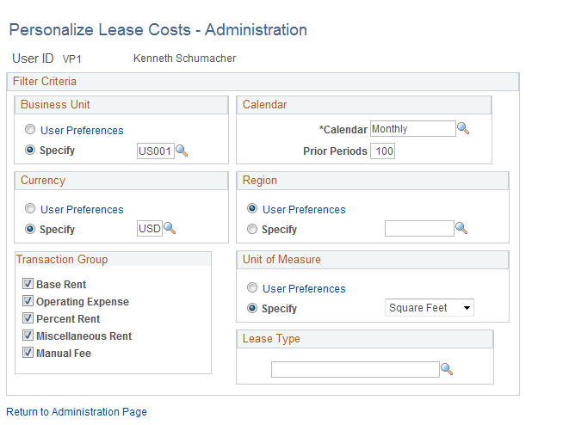Viewport: 569px width, 425px height.
Task: Open the Square Feet unit dropdown
Action: [429, 308]
